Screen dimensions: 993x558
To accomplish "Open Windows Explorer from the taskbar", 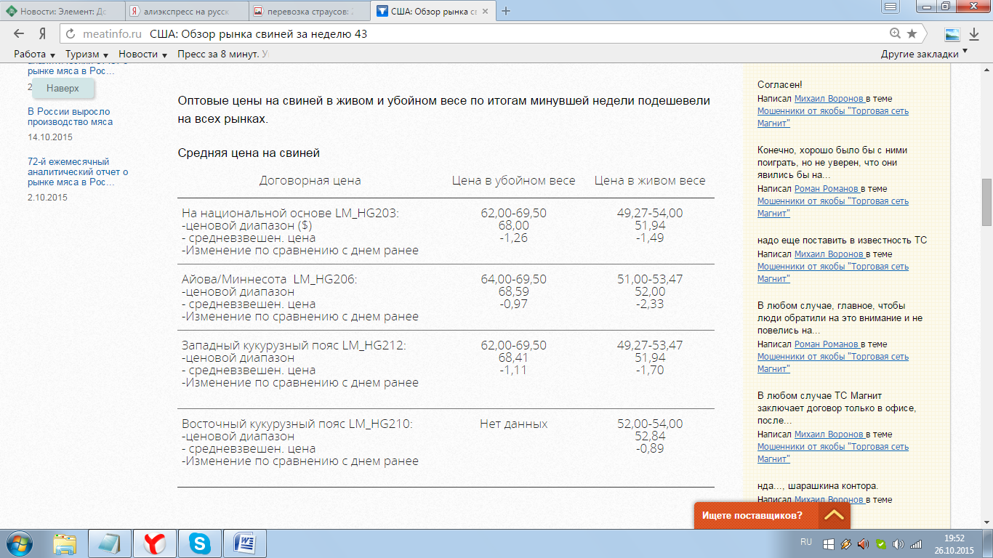I will point(65,543).
